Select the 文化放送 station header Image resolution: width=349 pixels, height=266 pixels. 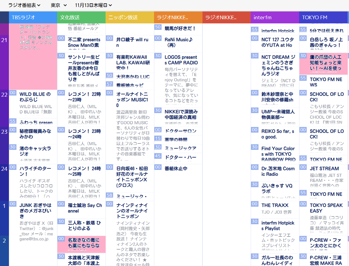[81, 17]
